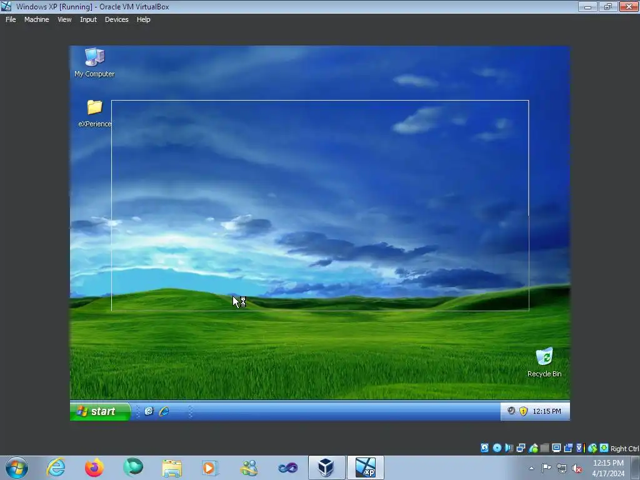Open the Devices menu
Screen dimensions: 640x480
click(x=116, y=19)
